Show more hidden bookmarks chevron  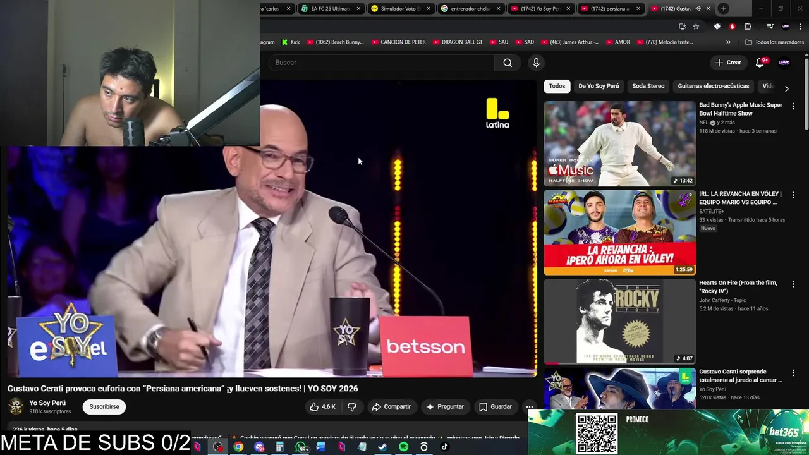coord(728,42)
